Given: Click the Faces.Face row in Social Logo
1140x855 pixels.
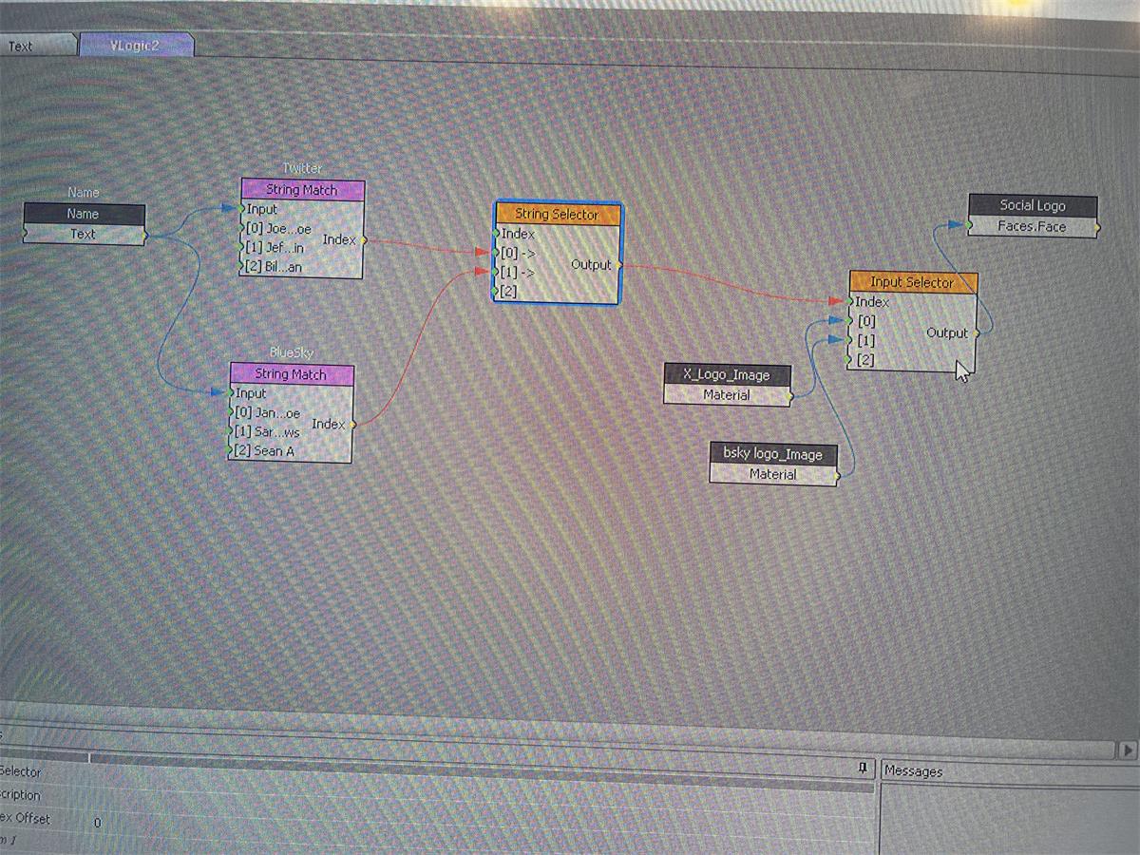Looking at the screenshot, I should pos(1033,226).
